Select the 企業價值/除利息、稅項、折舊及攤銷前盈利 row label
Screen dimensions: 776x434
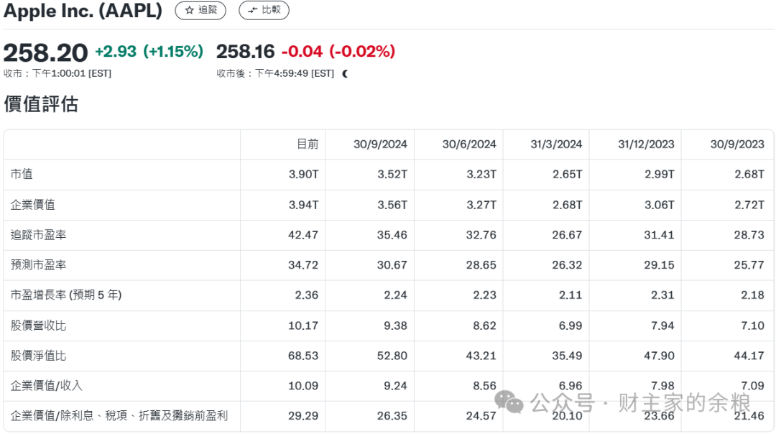(119, 416)
